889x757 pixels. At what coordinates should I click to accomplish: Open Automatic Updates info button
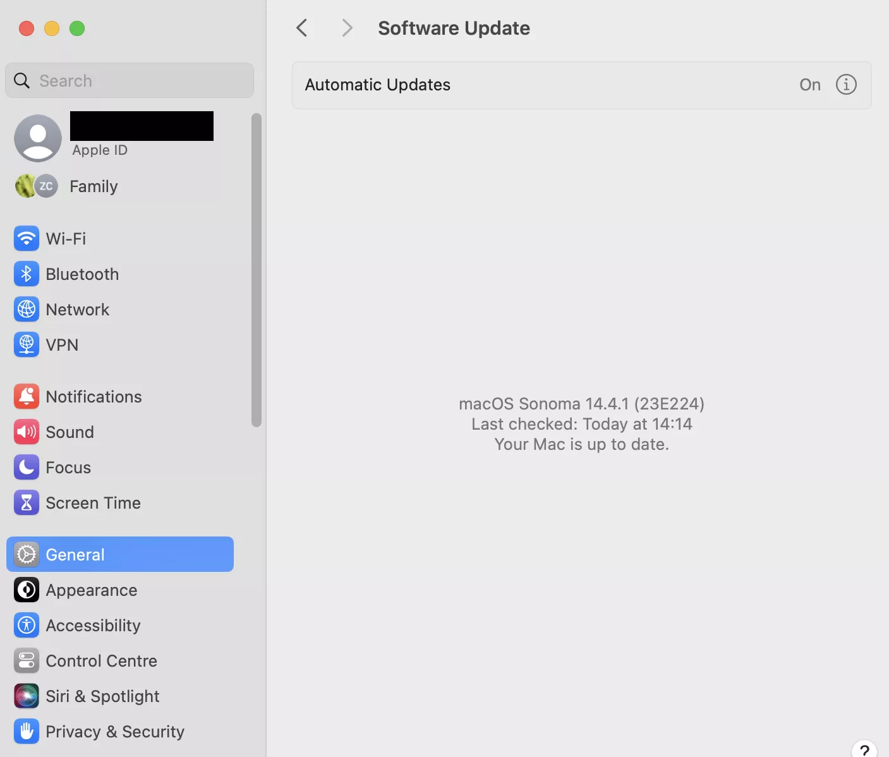pyautogui.click(x=846, y=85)
